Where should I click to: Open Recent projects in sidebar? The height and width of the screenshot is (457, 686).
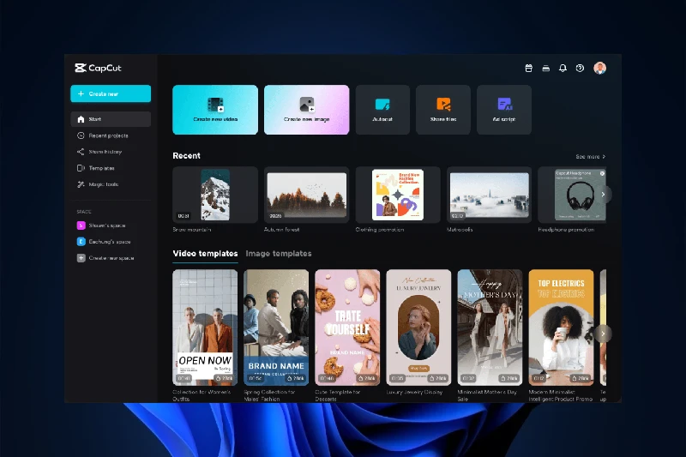pos(109,135)
